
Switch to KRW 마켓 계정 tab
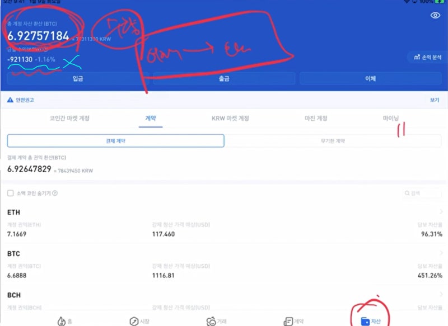coord(230,118)
